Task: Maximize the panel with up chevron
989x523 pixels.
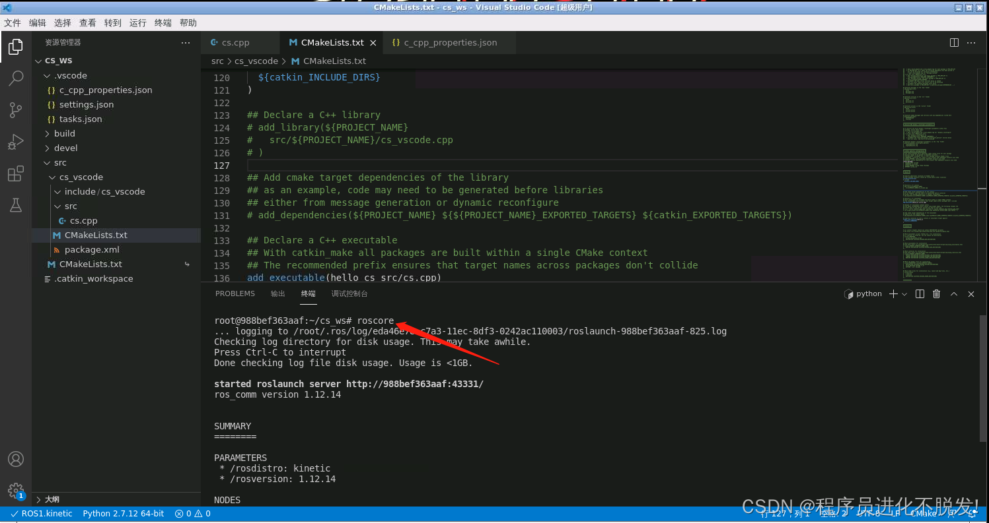Action: pyautogui.click(x=953, y=294)
